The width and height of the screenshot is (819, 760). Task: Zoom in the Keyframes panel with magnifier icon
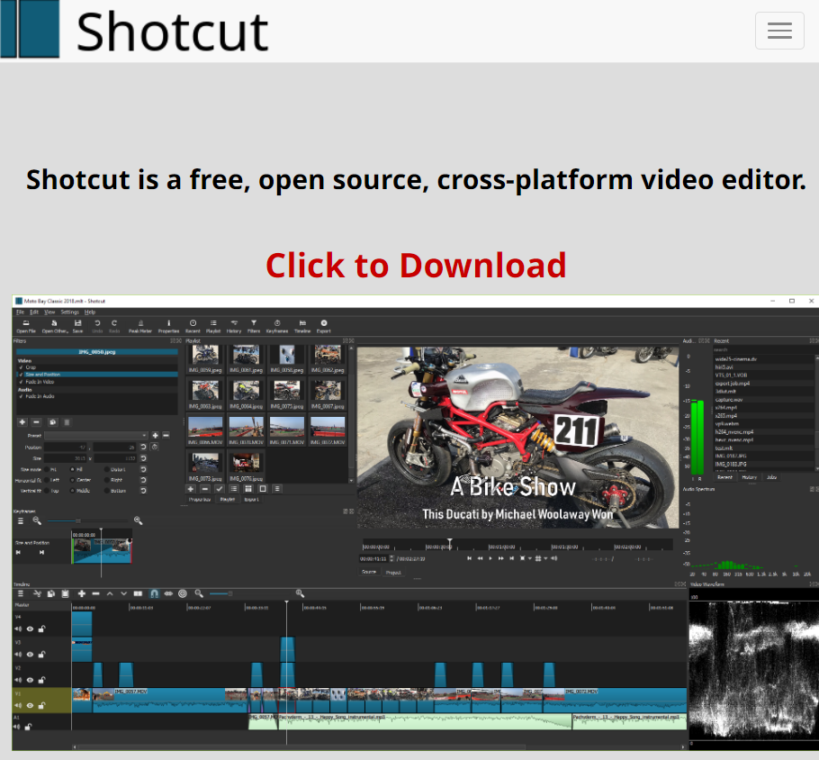coord(138,520)
